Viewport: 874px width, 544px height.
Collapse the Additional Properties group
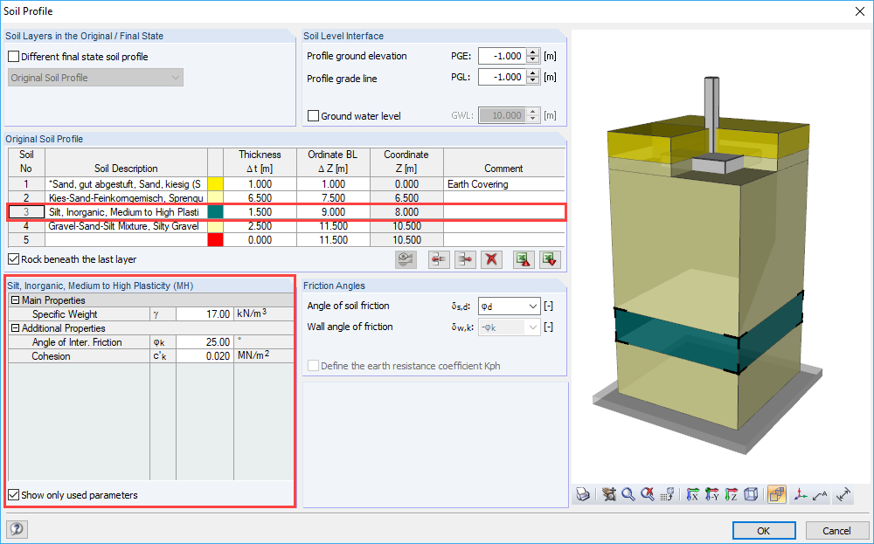[x=15, y=328]
